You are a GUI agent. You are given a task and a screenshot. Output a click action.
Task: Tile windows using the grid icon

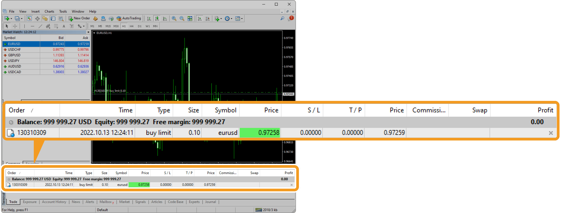(190, 18)
